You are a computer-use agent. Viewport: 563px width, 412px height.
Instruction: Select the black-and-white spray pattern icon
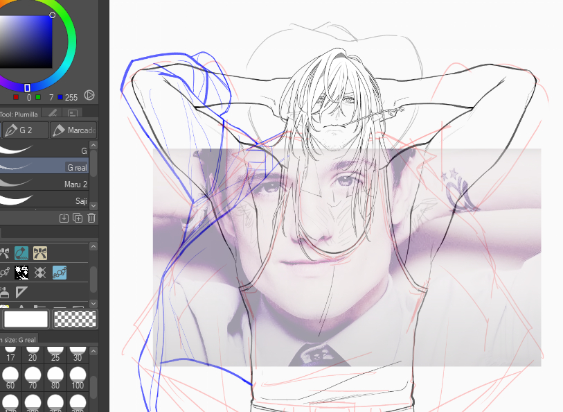pyautogui.click(x=21, y=273)
